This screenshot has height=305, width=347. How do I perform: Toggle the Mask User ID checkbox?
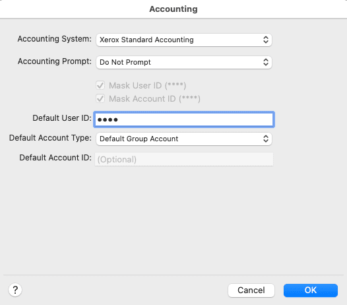pos(100,85)
